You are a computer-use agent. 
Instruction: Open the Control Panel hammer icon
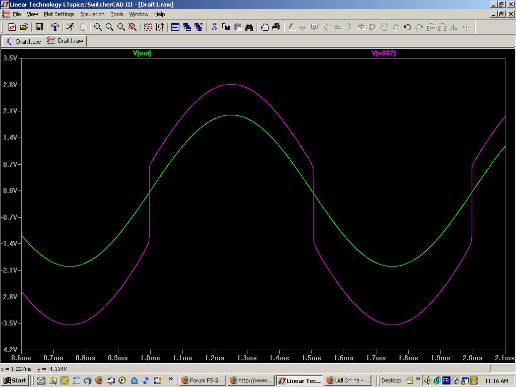click(x=55, y=27)
